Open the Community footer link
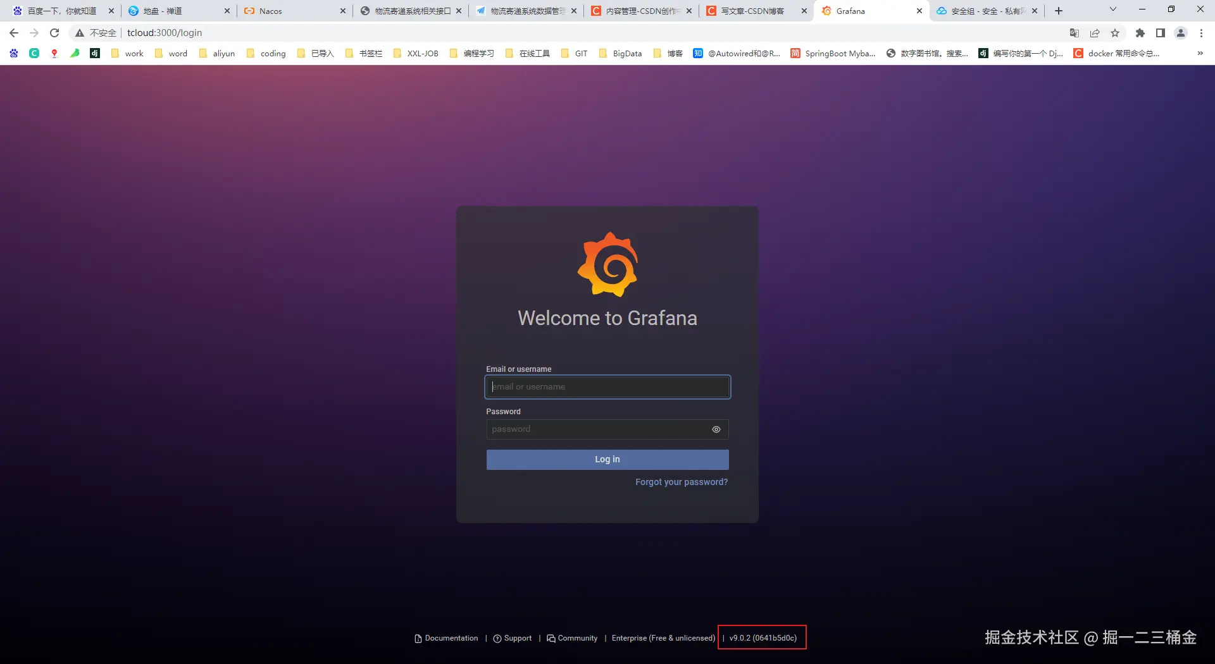Image resolution: width=1215 pixels, height=664 pixels. pos(572,638)
